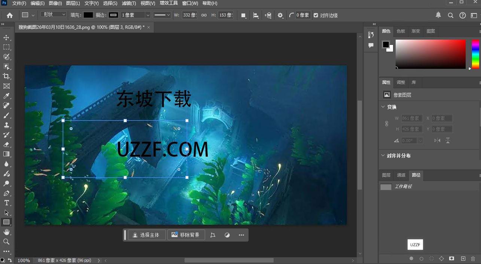The height and width of the screenshot is (264, 481).
Task: Open the 滤镜(T) menu
Action: 129,3
